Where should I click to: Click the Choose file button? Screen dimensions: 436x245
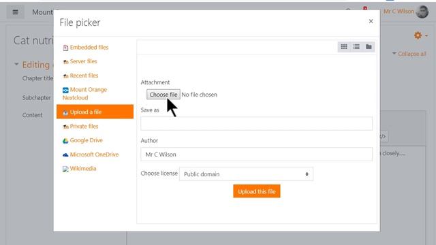pyautogui.click(x=163, y=95)
